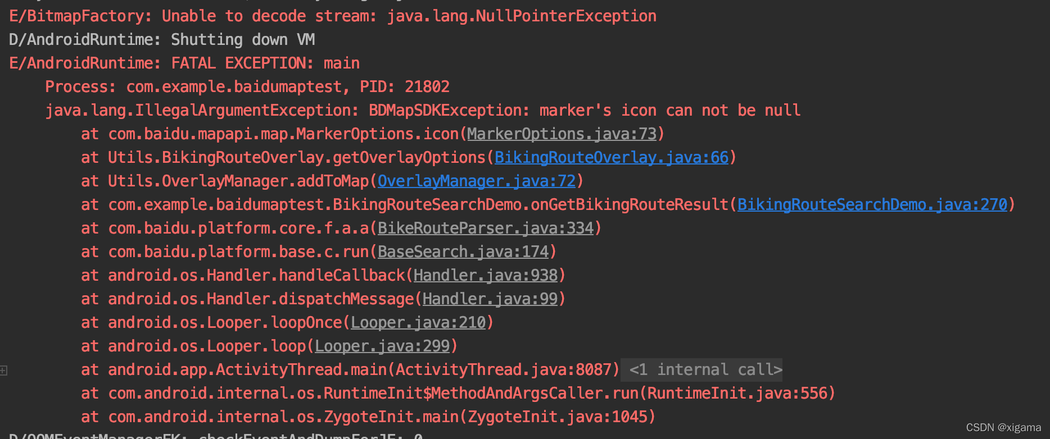Open BaseSearch.java:174 link
Image resolution: width=1050 pixels, height=439 pixels.
tap(463, 251)
